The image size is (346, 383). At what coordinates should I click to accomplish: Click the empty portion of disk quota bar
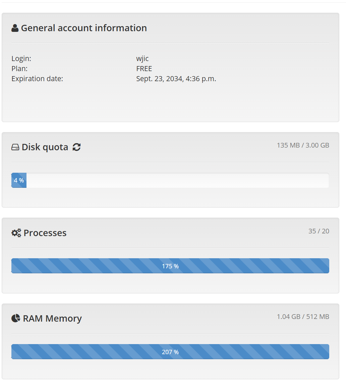click(177, 180)
